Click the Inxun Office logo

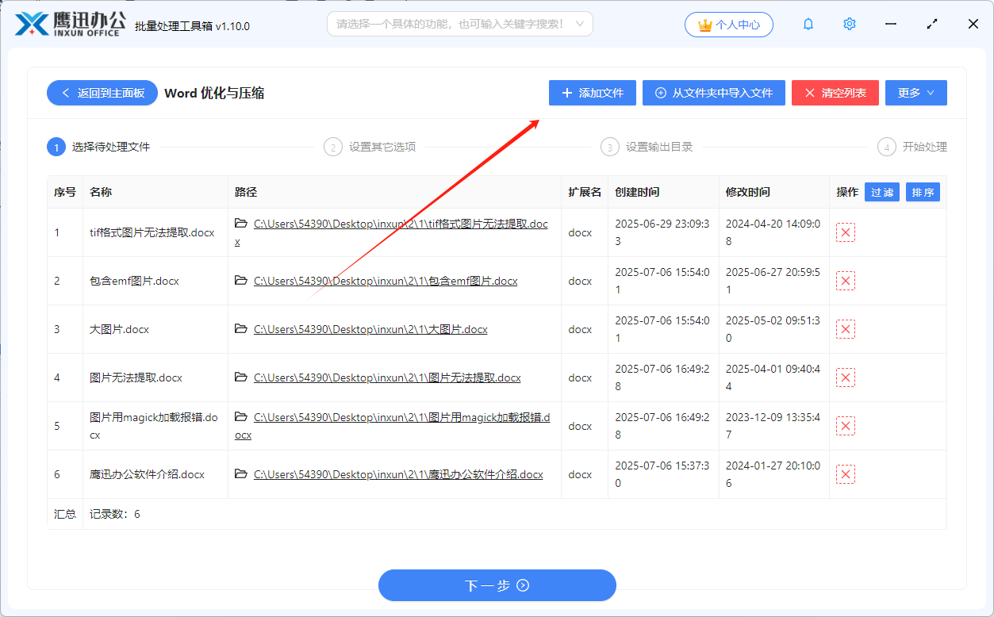[x=69, y=24]
